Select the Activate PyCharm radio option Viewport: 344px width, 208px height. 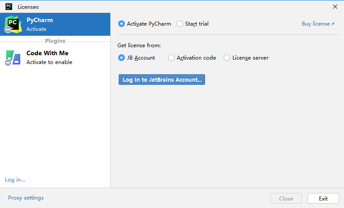coord(122,24)
